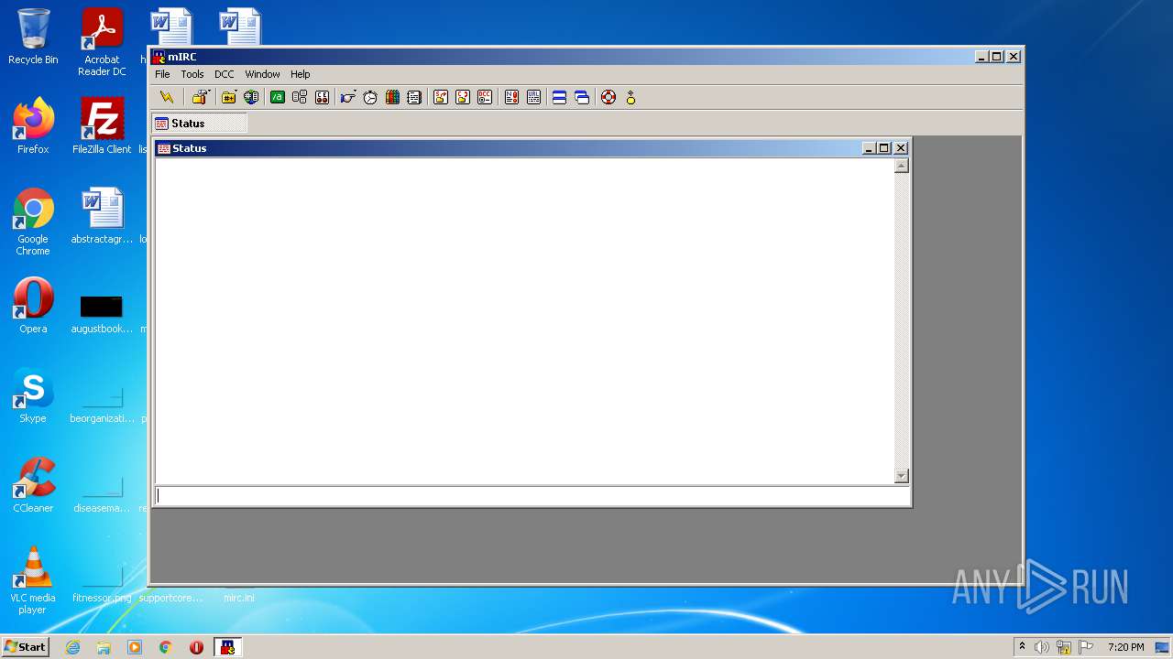Open the Help lifebuoy icon

pyautogui.click(x=608, y=97)
